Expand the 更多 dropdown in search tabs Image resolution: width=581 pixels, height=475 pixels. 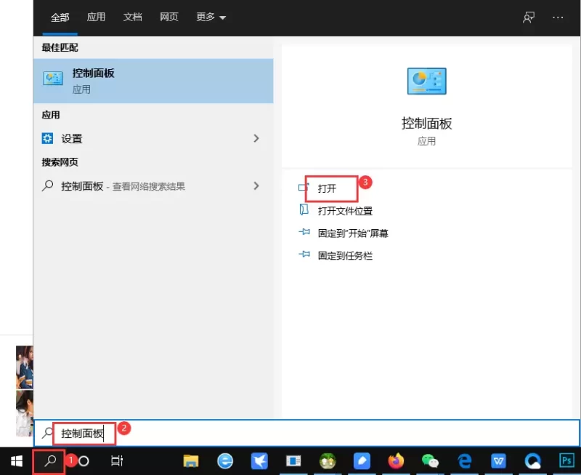point(210,17)
